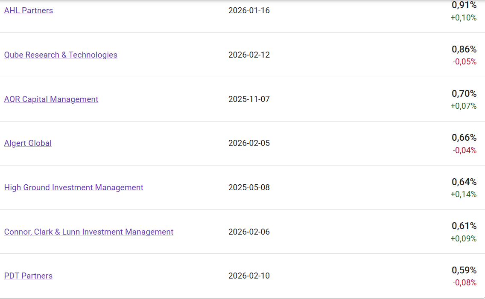Open High Ground Investment Management link
This screenshot has width=485, height=299.
[73, 188]
